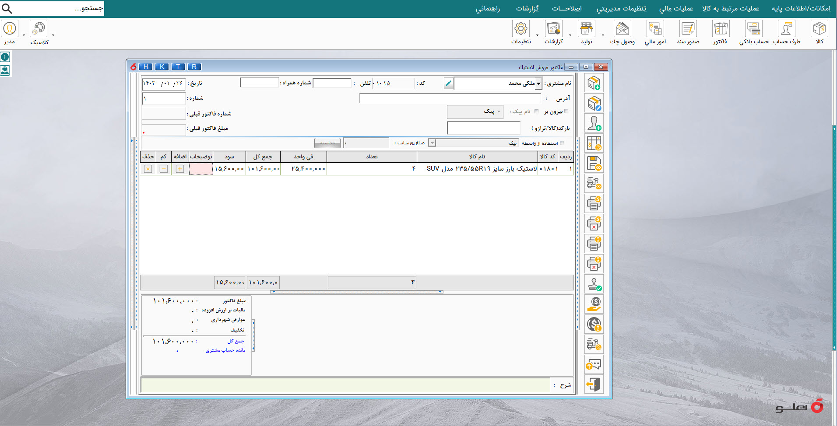Click the barcode input field

click(483, 128)
